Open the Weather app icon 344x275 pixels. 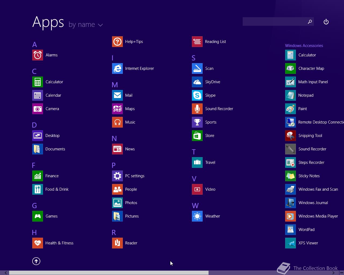[x=197, y=216]
